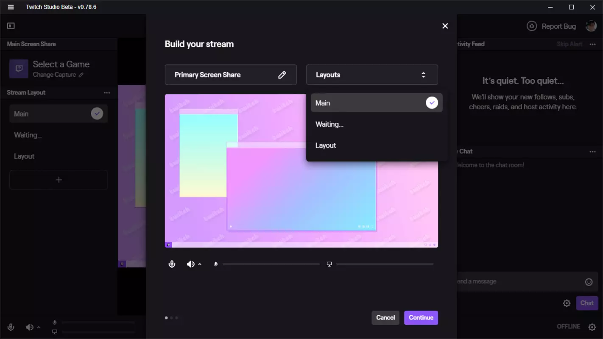Toggle the sidebar collapse panel icon
Screen dimensions: 603x339
(11, 26)
